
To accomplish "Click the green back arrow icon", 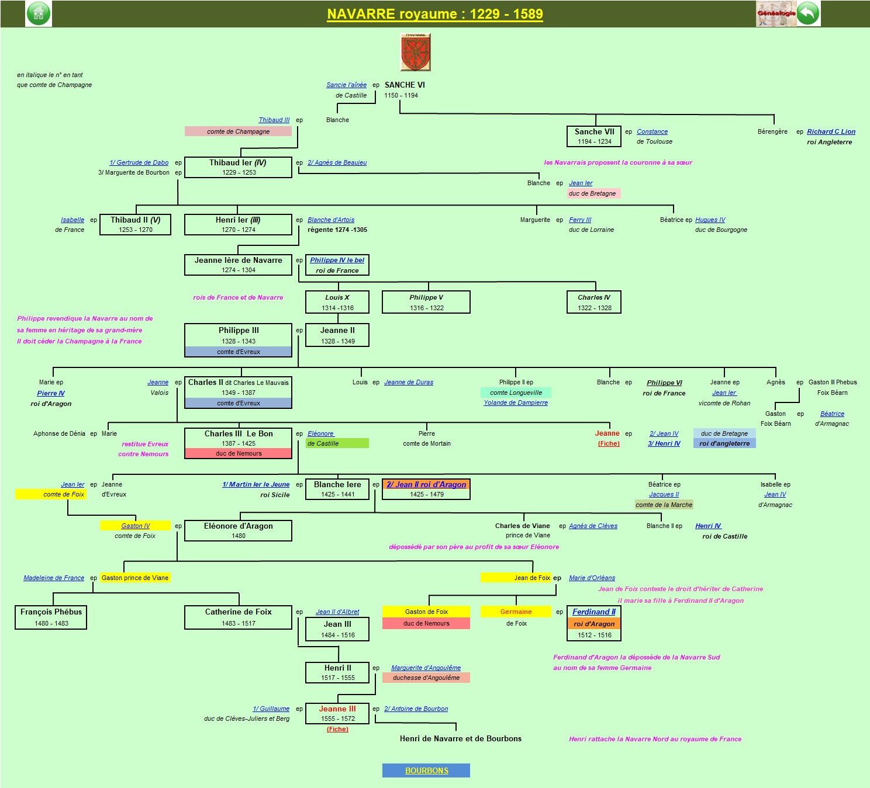I will [x=808, y=13].
